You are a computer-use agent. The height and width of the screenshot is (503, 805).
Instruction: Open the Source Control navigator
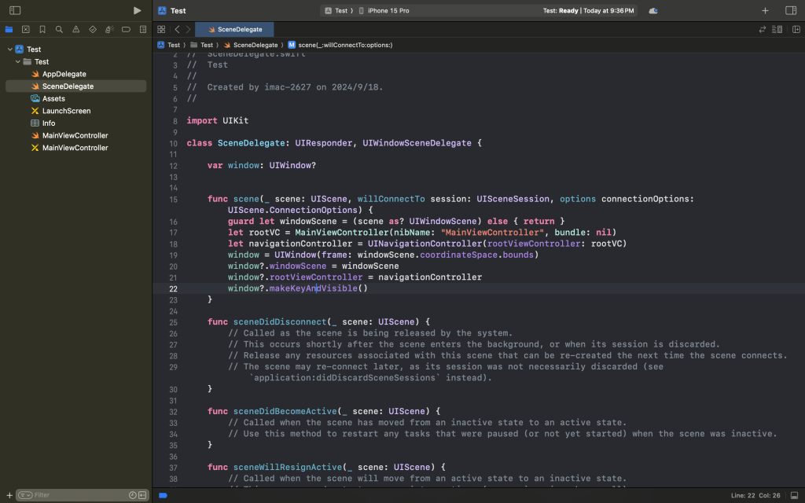pos(26,29)
